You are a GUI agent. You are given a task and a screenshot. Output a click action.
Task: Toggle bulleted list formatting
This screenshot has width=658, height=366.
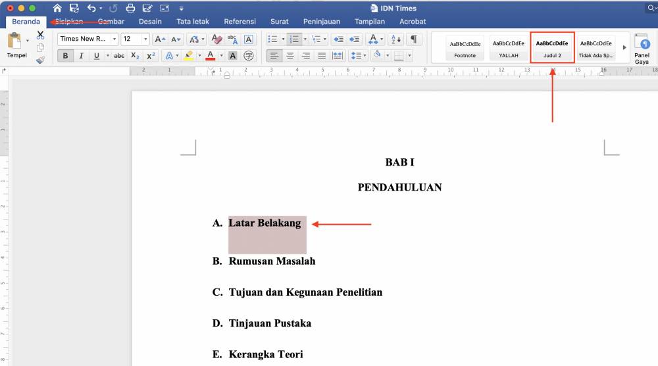[273, 39]
